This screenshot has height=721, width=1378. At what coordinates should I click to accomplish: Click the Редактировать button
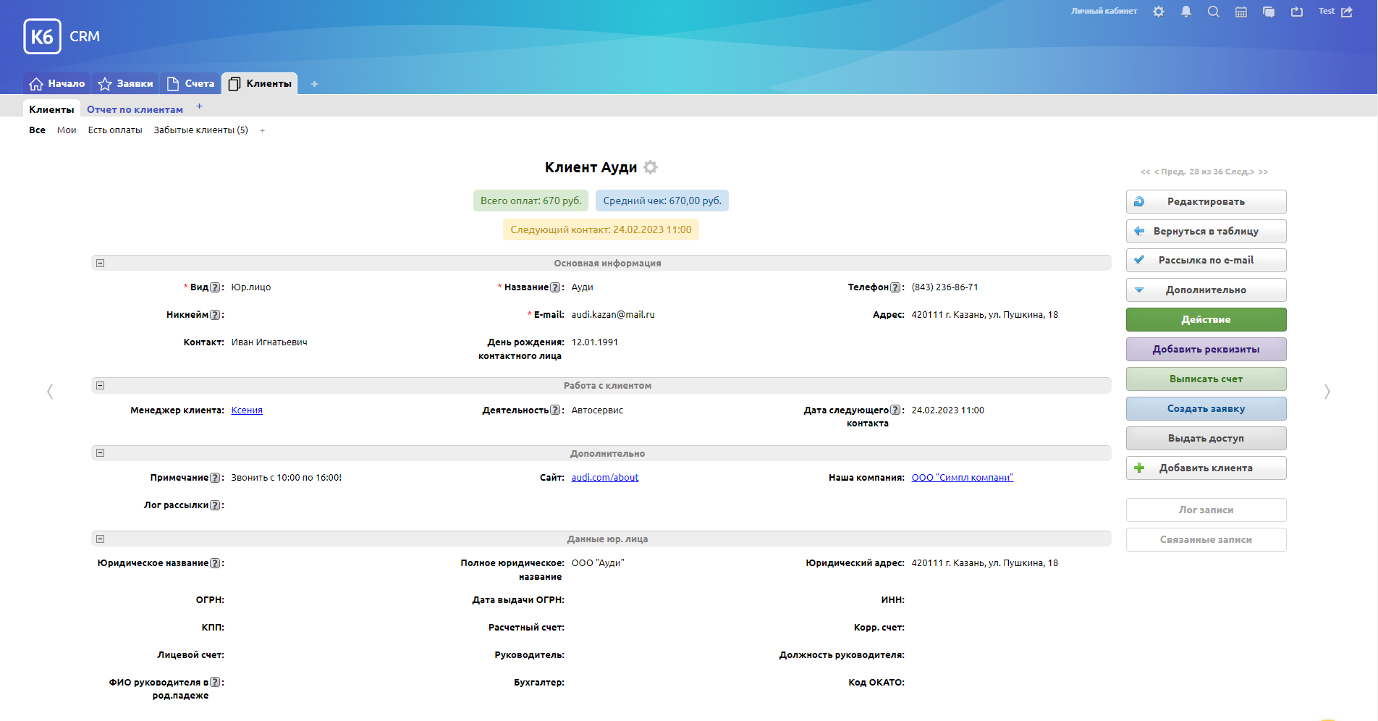coord(1206,202)
